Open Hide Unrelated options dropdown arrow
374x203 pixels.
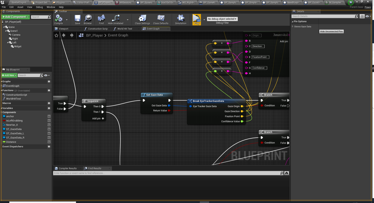127,20
